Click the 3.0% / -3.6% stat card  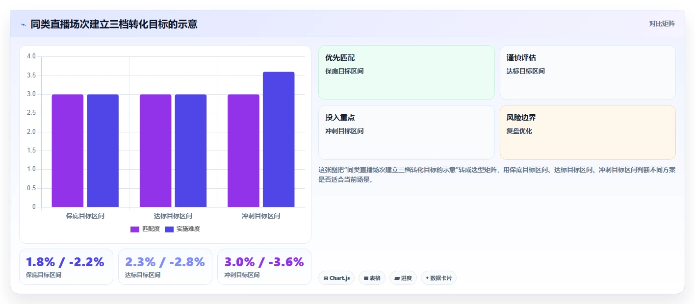[264, 267]
